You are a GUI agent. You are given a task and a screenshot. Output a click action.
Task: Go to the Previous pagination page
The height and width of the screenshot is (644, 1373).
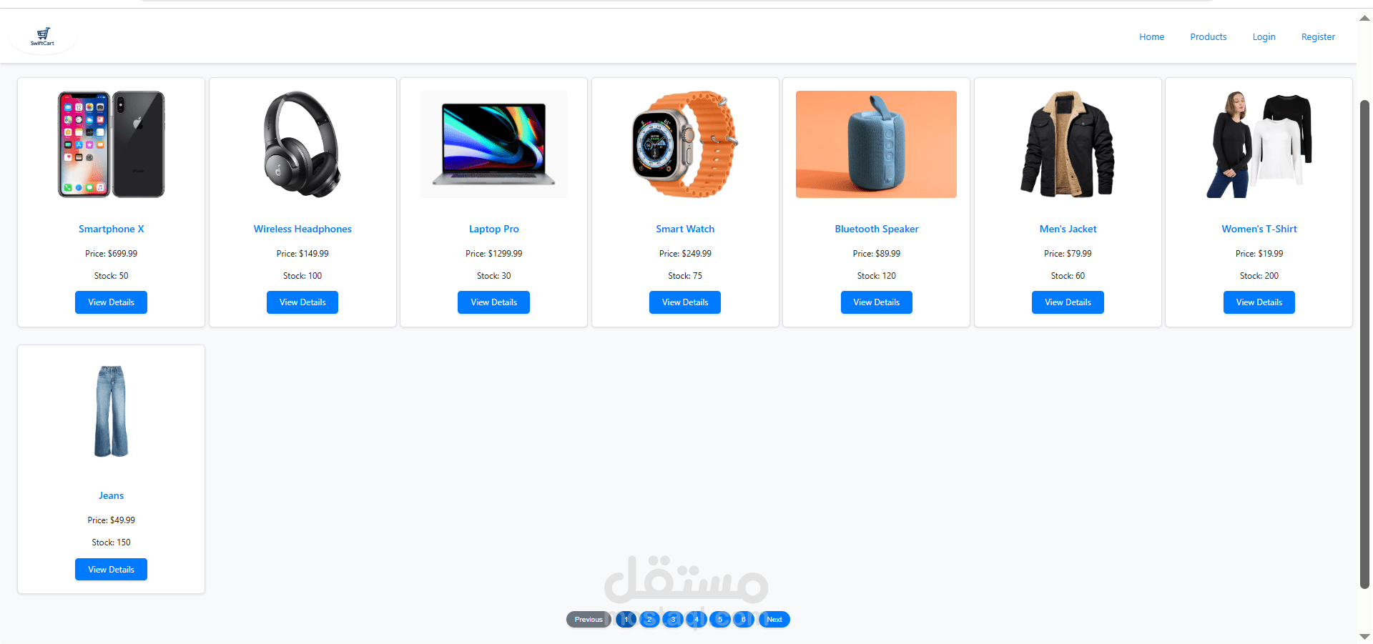click(589, 620)
